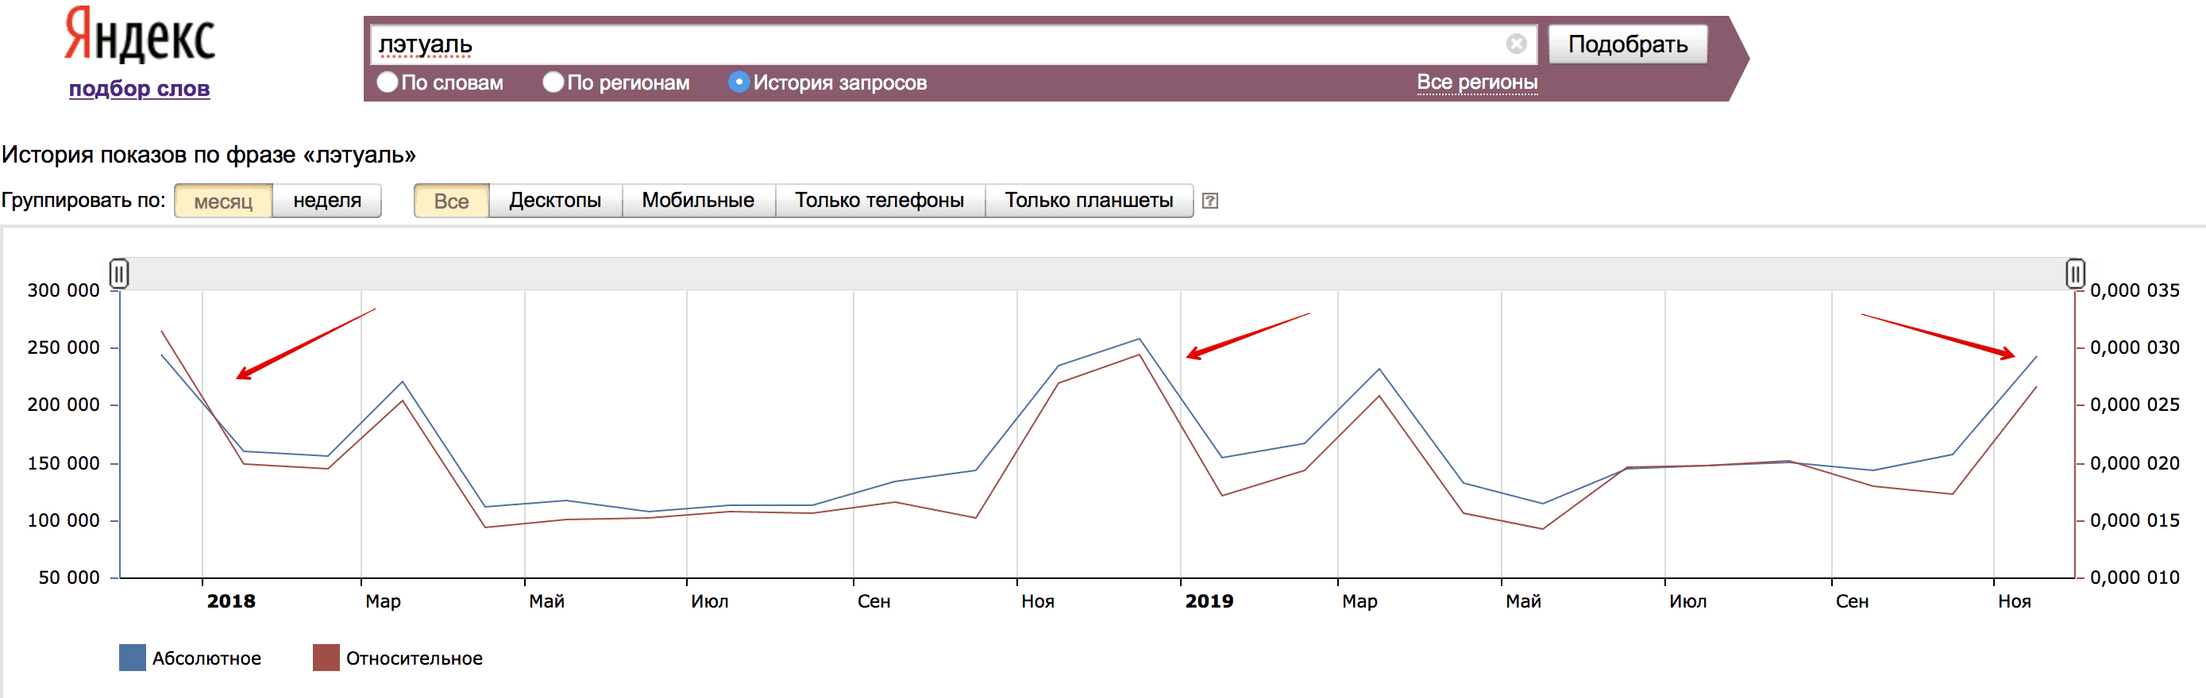
Task: Click the «Абсолютное» legend label
Action: coord(206,658)
